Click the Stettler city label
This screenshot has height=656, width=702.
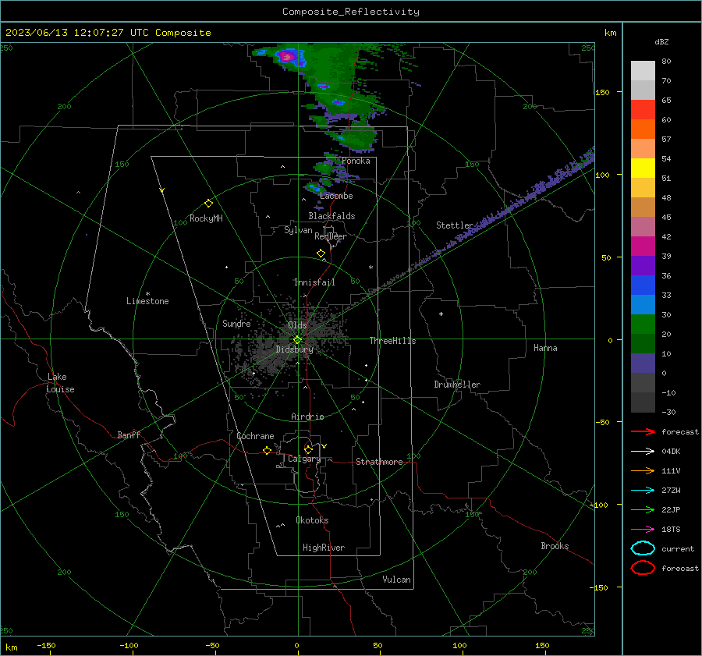[455, 225]
